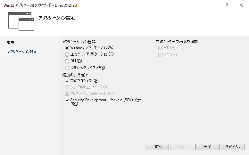
Task: Click the 次へ button
Action: pyautogui.click(x=182, y=147)
